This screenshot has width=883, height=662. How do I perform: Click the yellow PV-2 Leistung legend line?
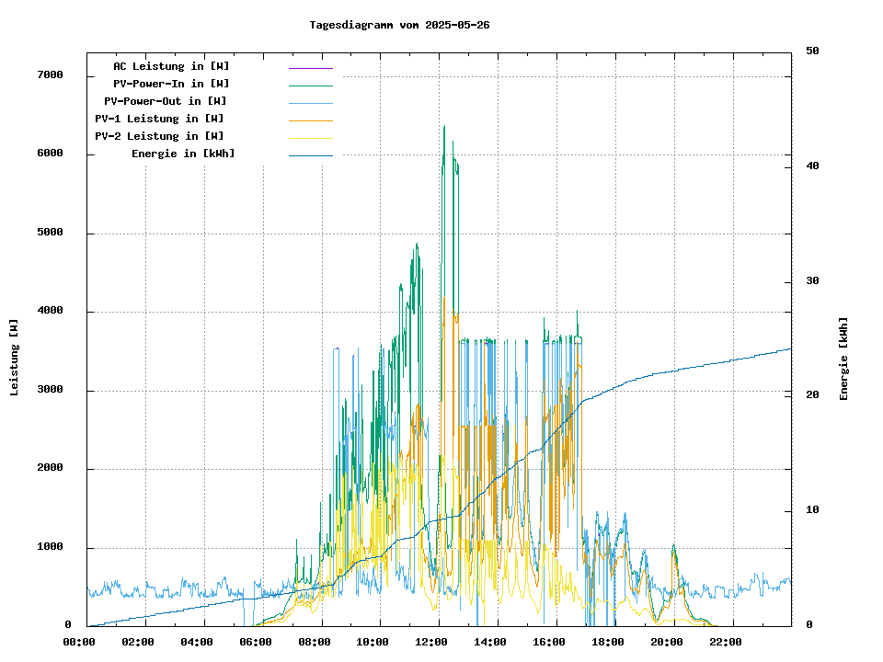tap(310, 138)
